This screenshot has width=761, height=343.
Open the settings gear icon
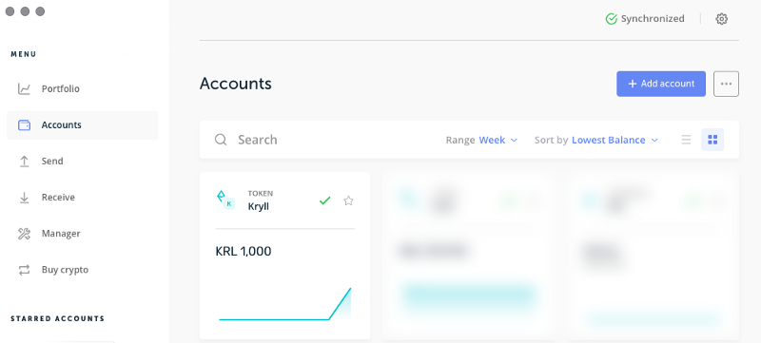722,19
